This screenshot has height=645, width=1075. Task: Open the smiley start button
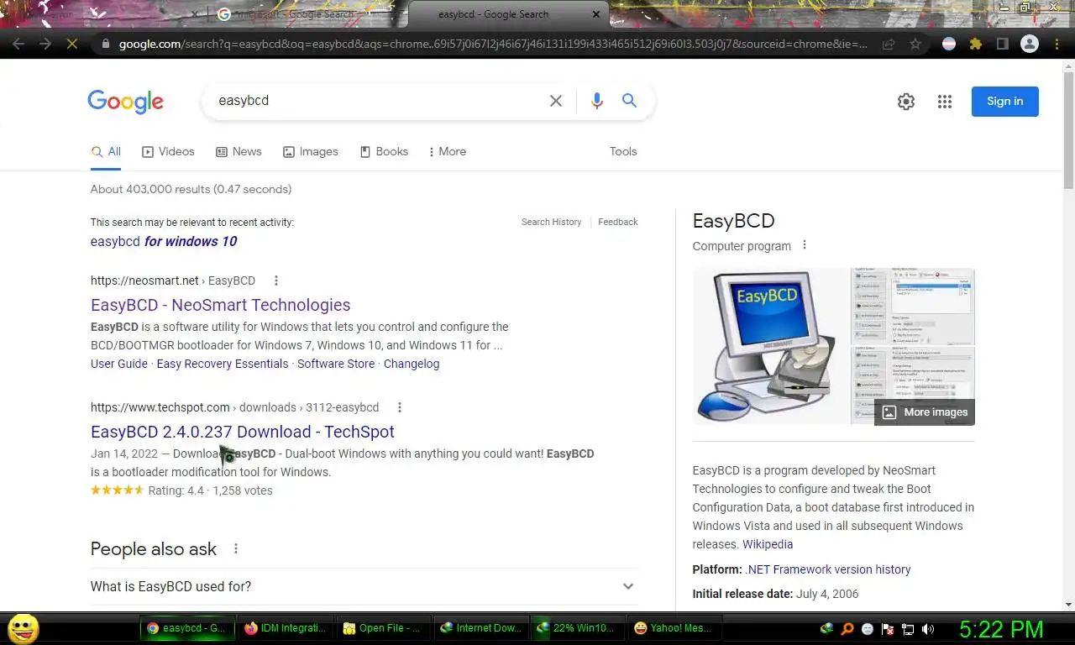click(x=23, y=628)
